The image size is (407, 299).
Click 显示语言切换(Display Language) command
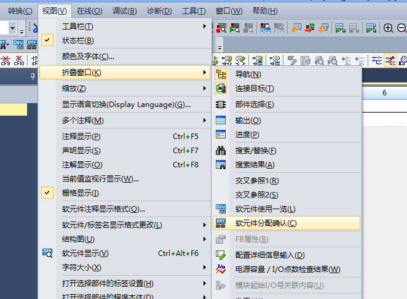pos(126,105)
